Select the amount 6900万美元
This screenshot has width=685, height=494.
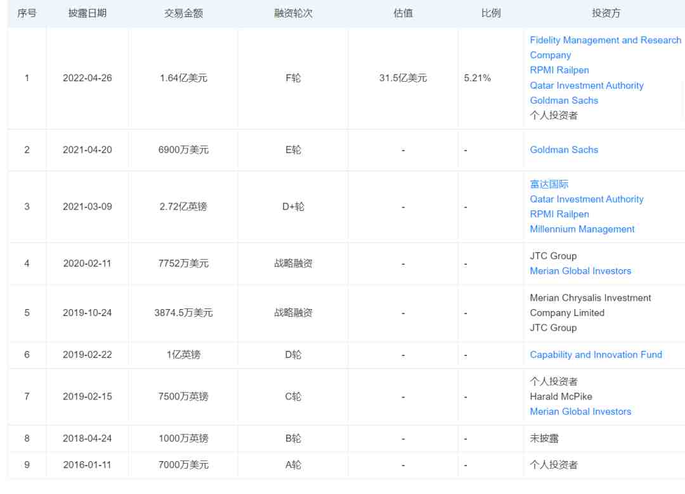pyautogui.click(x=183, y=149)
